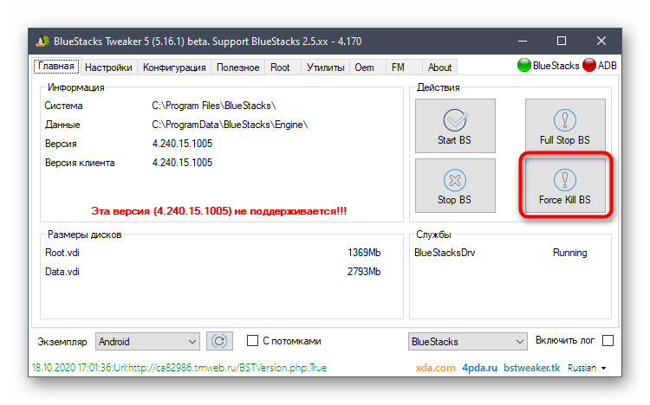Click the Start BS button

[455, 125]
